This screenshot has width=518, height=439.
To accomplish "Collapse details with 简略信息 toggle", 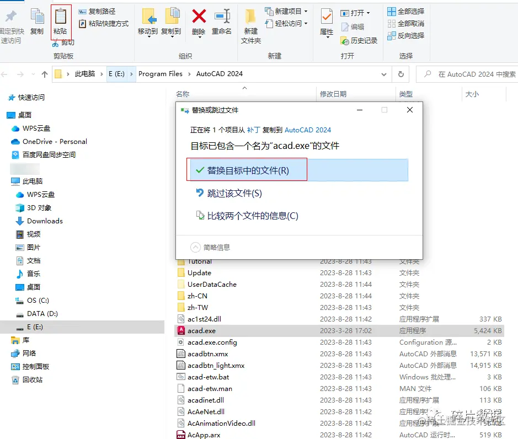I will click(x=210, y=247).
